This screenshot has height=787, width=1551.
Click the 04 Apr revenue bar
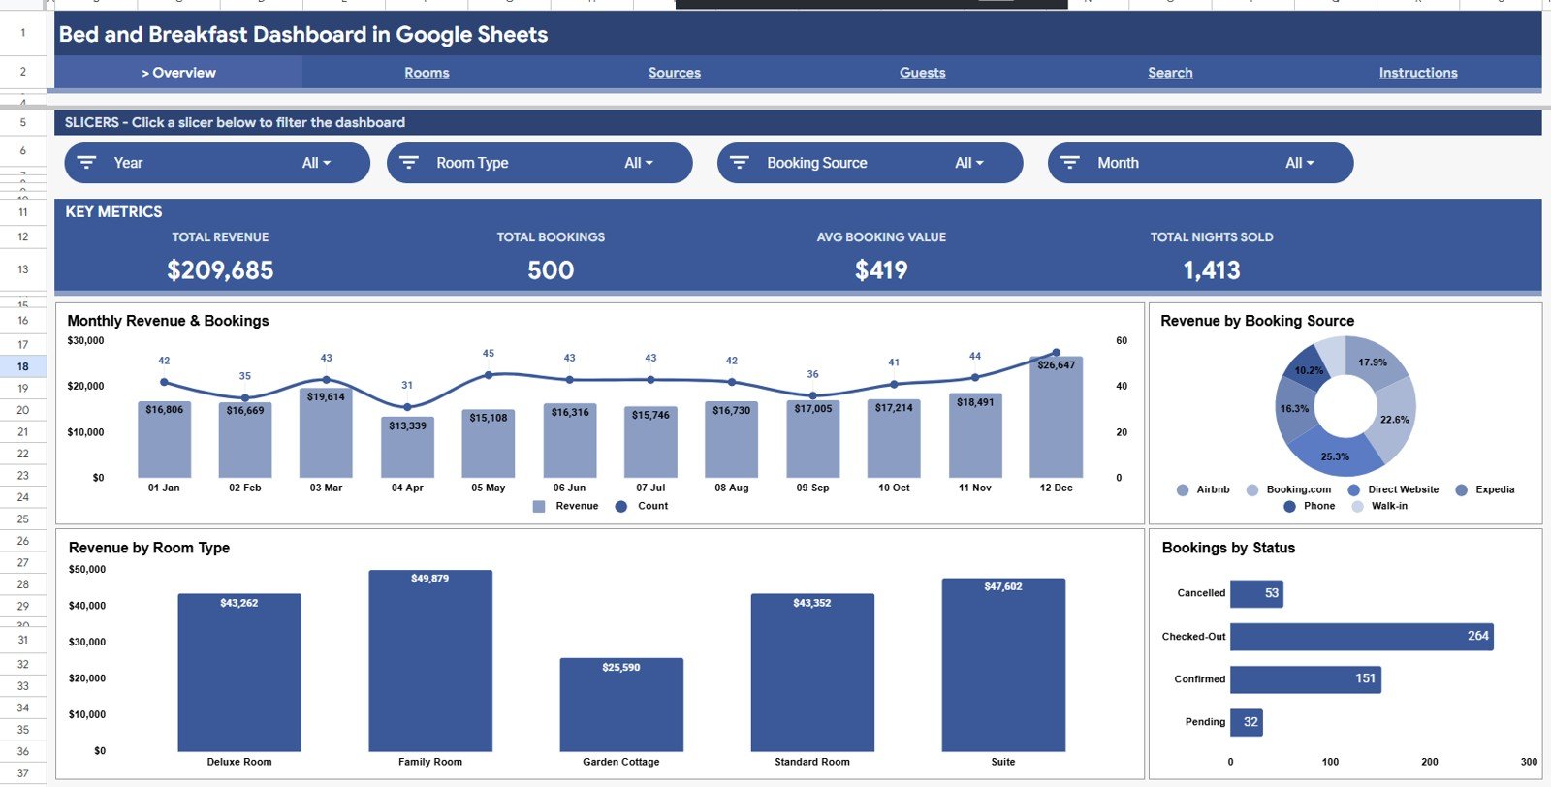pyautogui.click(x=407, y=448)
